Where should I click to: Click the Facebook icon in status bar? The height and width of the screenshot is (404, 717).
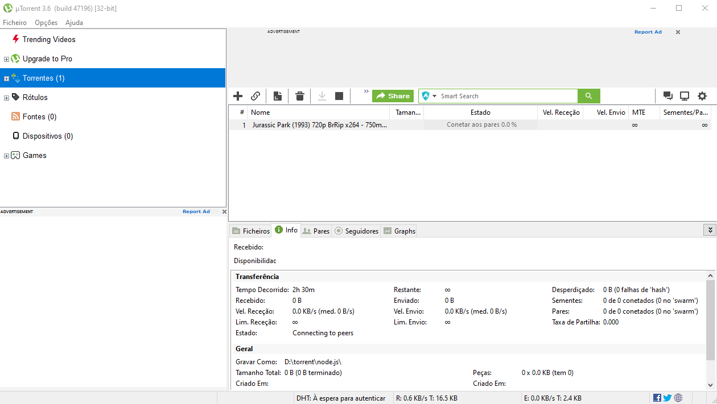point(657,398)
